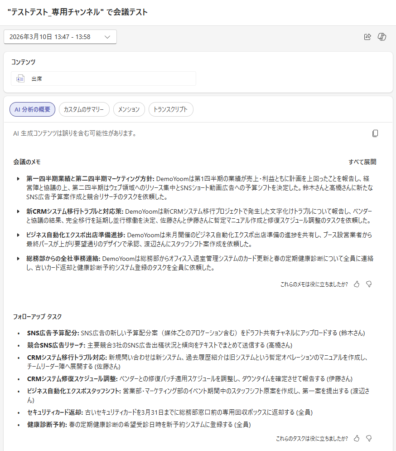Click the 出席 attendance file icon
This screenshot has height=451, width=396.
point(20,78)
